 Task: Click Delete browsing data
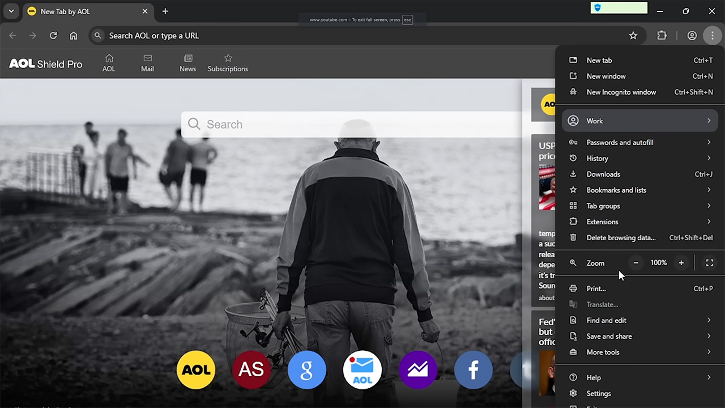pyautogui.click(x=621, y=237)
